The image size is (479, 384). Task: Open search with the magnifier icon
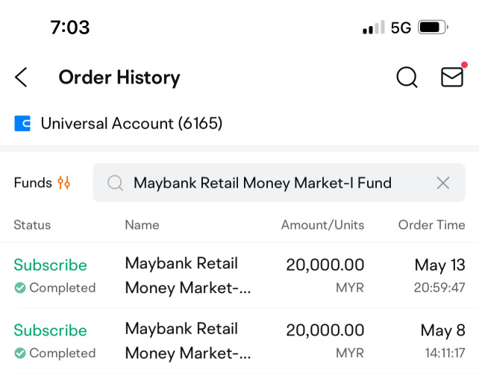coord(407,78)
